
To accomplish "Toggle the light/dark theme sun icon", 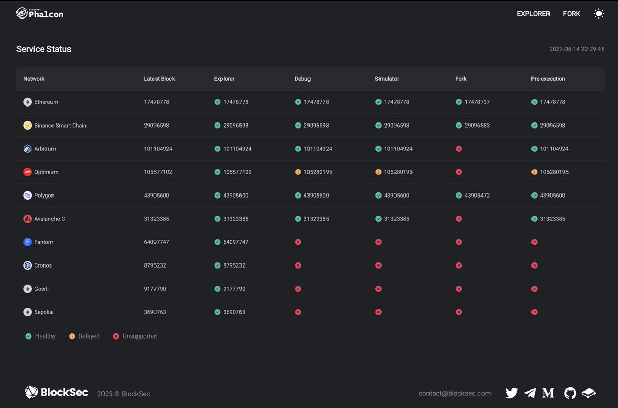I will [598, 14].
